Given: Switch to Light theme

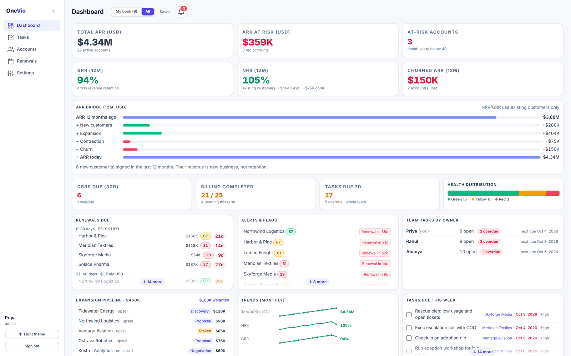Looking at the screenshot, I should (32, 334).
